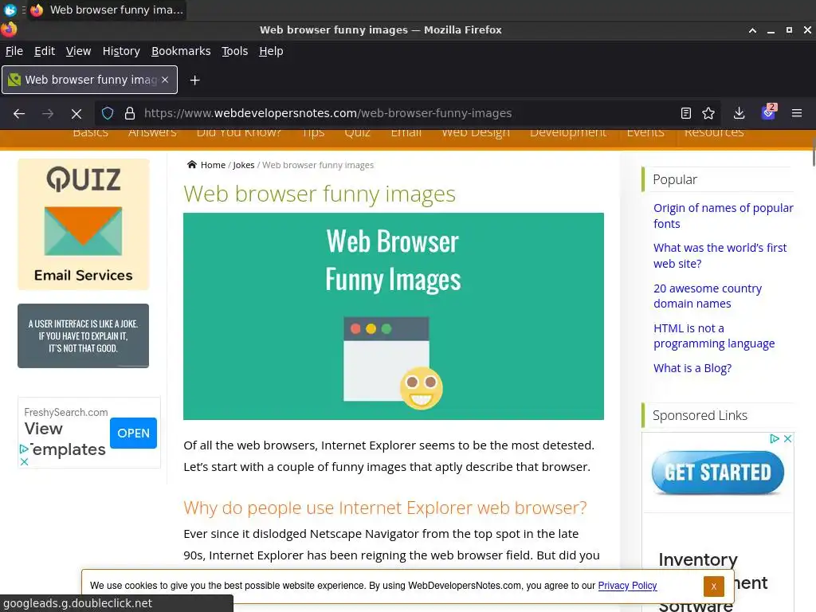Open the View menu
This screenshot has width=816, height=612.
pyautogui.click(x=79, y=51)
